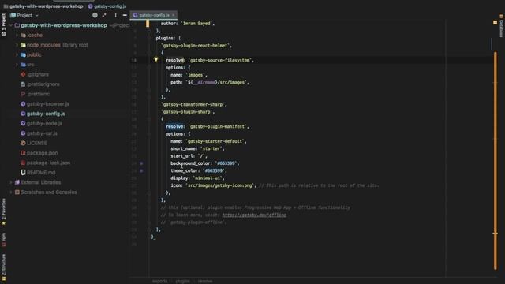This screenshot has height=284, width=505.
Task: Click the 'gatsby-plugin-manifest' string in code
Action: [x=218, y=126]
